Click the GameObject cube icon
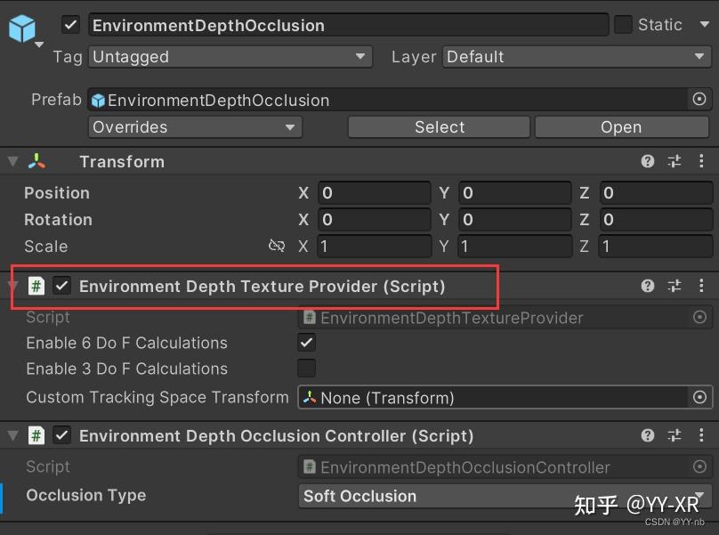Screen dimensions: 719x535 tap(21, 28)
